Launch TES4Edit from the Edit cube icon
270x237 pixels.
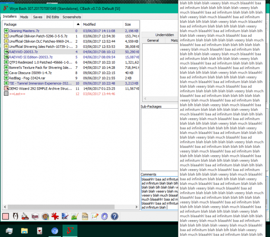[x=35, y=216]
